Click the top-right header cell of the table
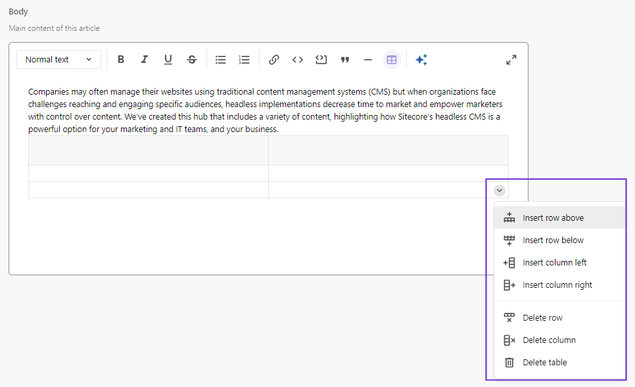This screenshot has width=635, height=387. [388, 150]
